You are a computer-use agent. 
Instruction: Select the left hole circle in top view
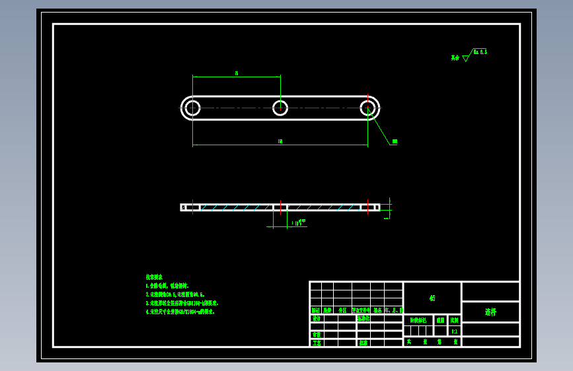[x=192, y=108]
